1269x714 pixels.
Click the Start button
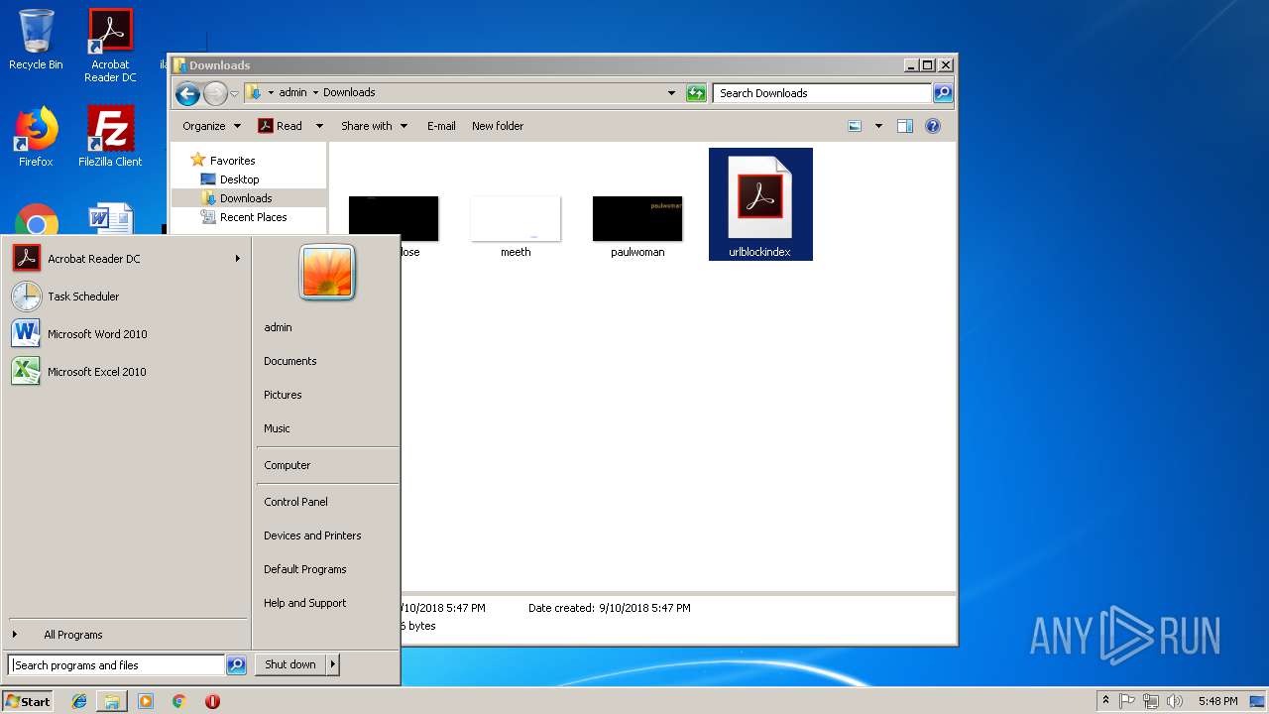tap(28, 701)
